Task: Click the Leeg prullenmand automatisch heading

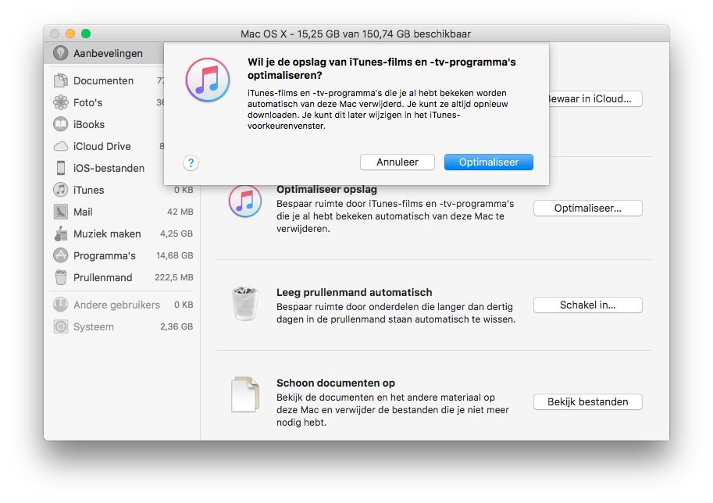Action: [x=355, y=292]
